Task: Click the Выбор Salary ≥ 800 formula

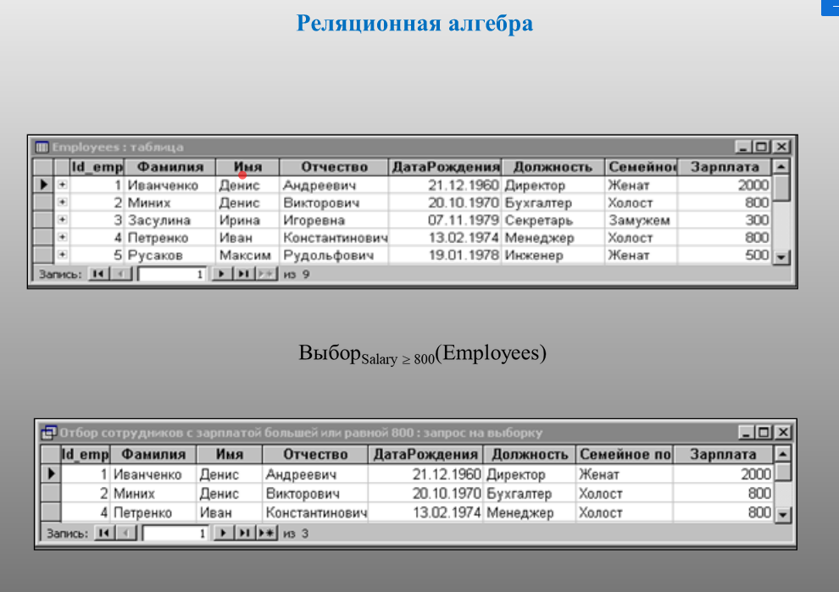Action: click(x=422, y=354)
